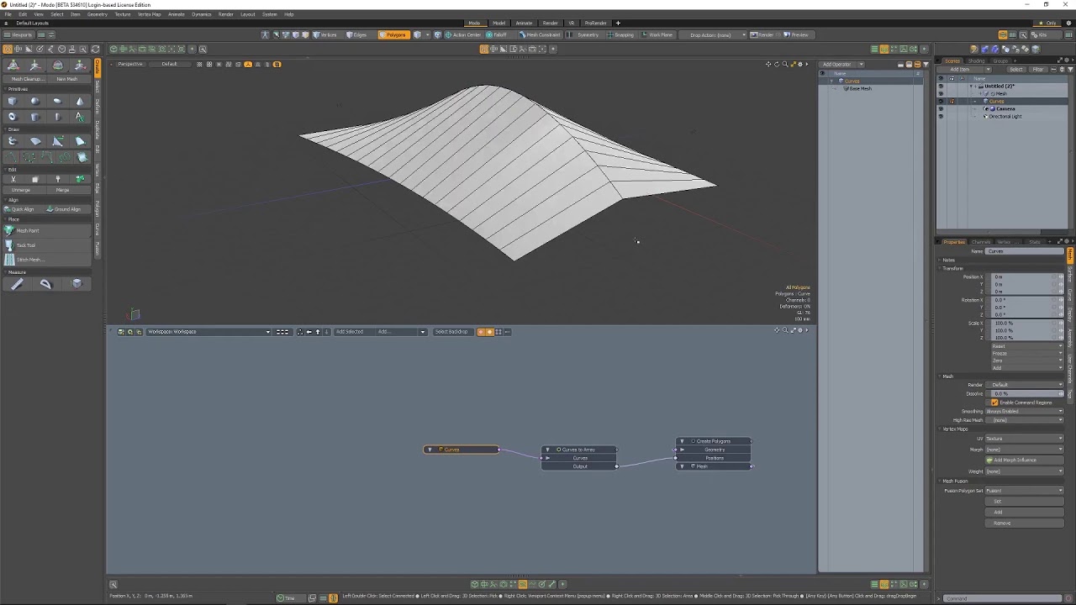Open the Smoothing dropdown
Screen dimensions: 1076x605
tap(1024, 411)
